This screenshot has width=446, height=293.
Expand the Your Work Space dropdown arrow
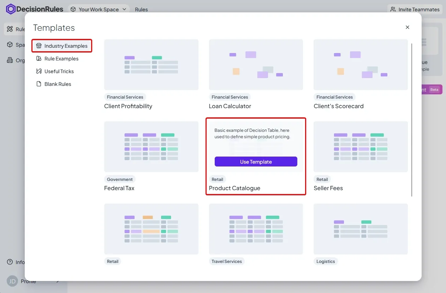[x=124, y=10]
